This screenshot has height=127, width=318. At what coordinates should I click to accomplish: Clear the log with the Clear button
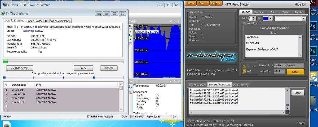[298, 93]
